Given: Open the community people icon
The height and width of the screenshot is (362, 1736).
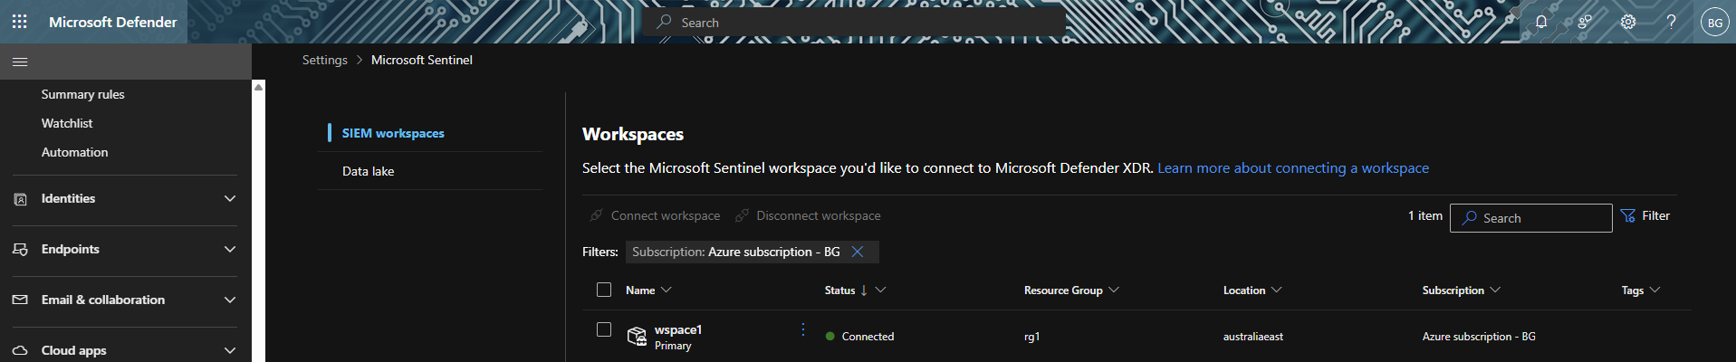Looking at the screenshot, I should (1585, 22).
